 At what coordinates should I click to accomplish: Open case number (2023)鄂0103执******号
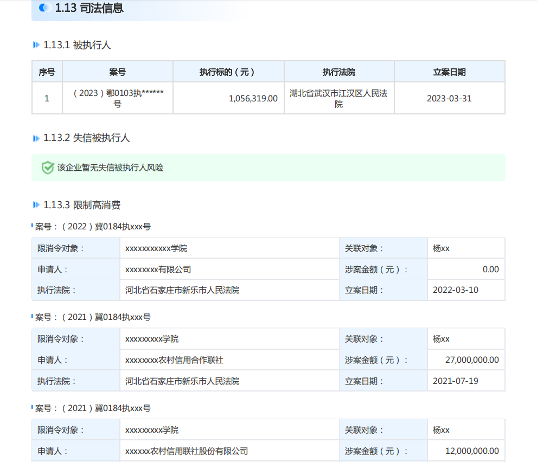(118, 98)
